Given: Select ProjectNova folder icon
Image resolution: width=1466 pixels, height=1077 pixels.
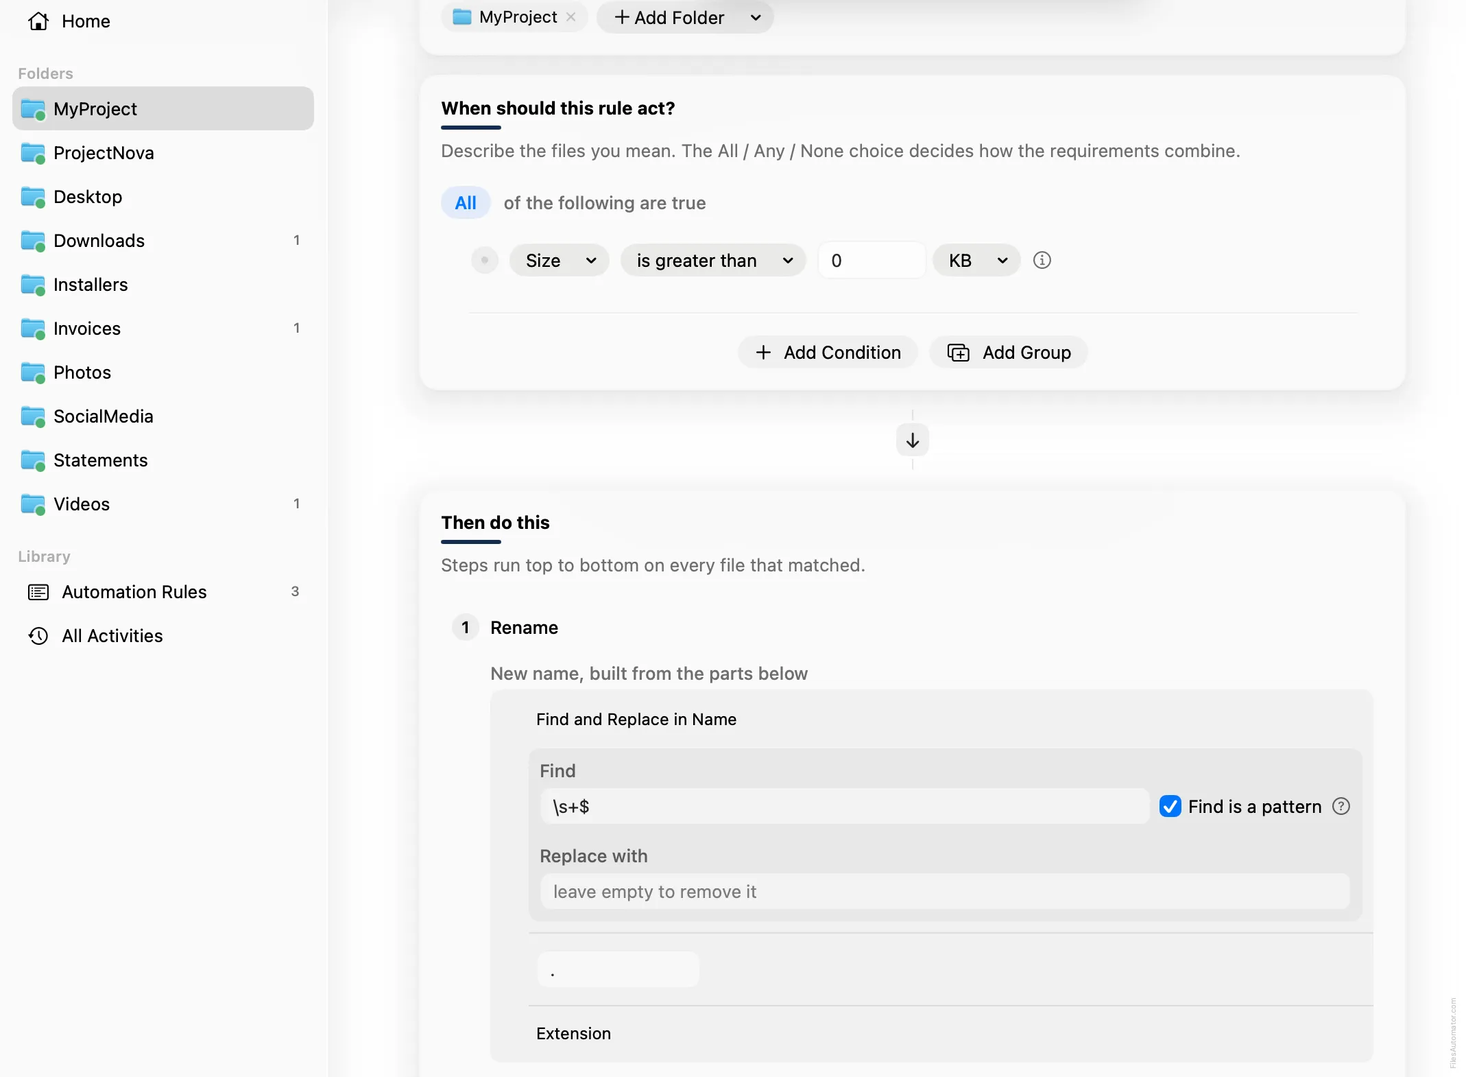Looking at the screenshot, I should click(x=32, y=153).
